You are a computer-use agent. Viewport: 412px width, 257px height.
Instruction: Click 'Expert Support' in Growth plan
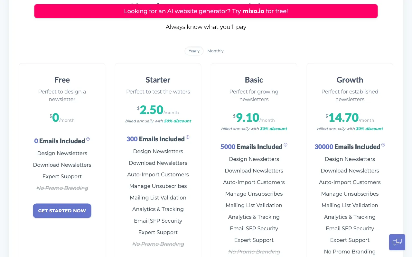point(350,240)
